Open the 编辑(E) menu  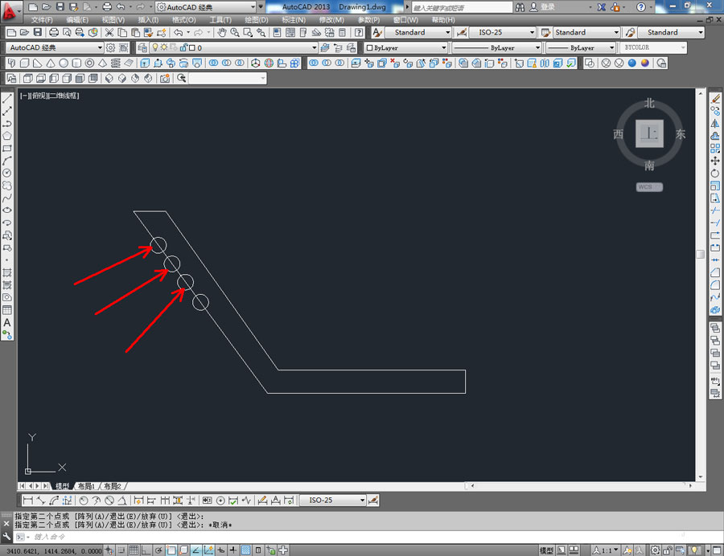pyautogui.click(x=77, y=20)
